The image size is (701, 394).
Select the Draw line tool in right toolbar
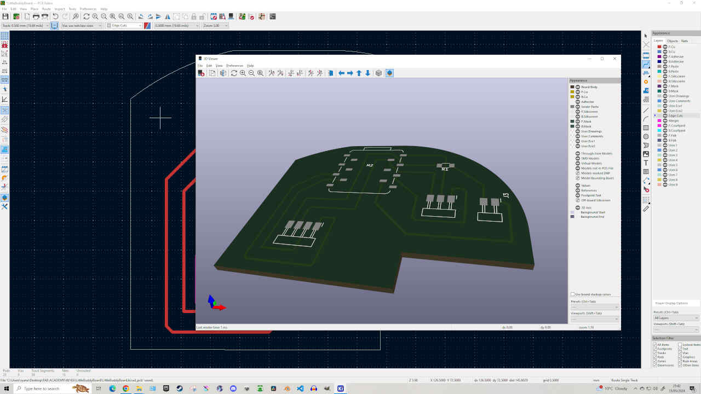coord(646,110)
